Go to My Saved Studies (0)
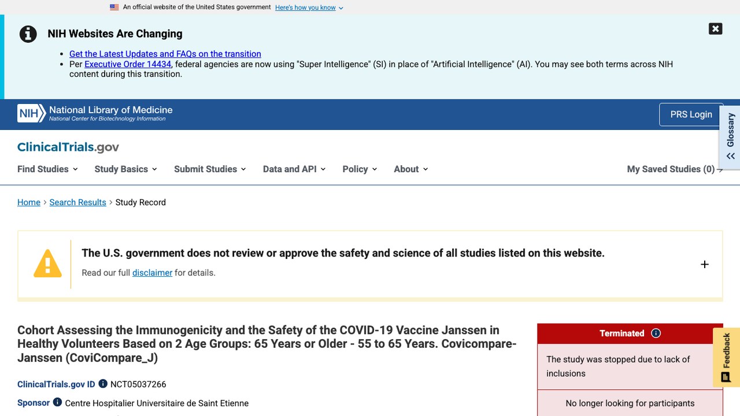Image resolution: width=740 pixels, height=416 pixels. 675,169
